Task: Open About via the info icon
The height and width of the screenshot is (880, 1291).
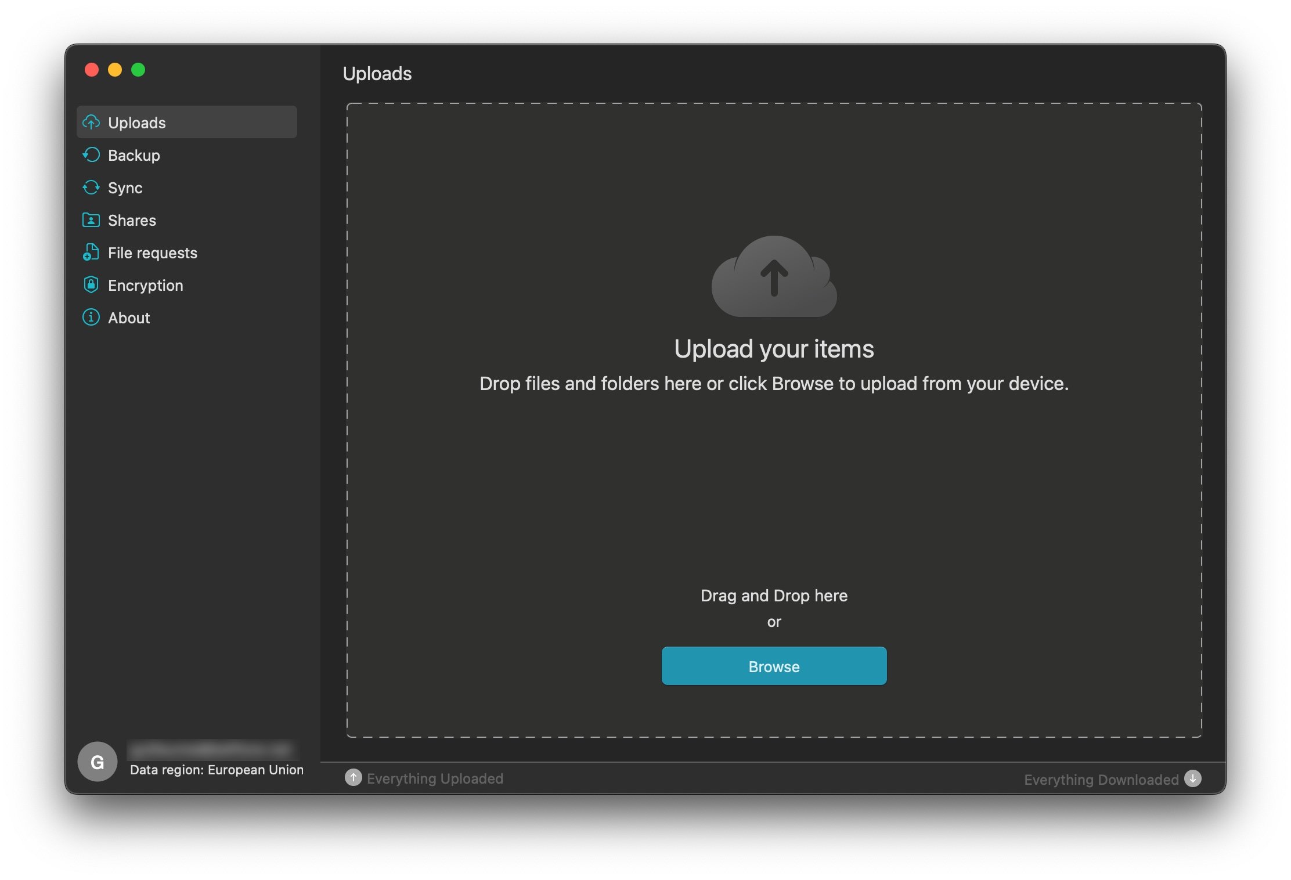Action: 92,318
